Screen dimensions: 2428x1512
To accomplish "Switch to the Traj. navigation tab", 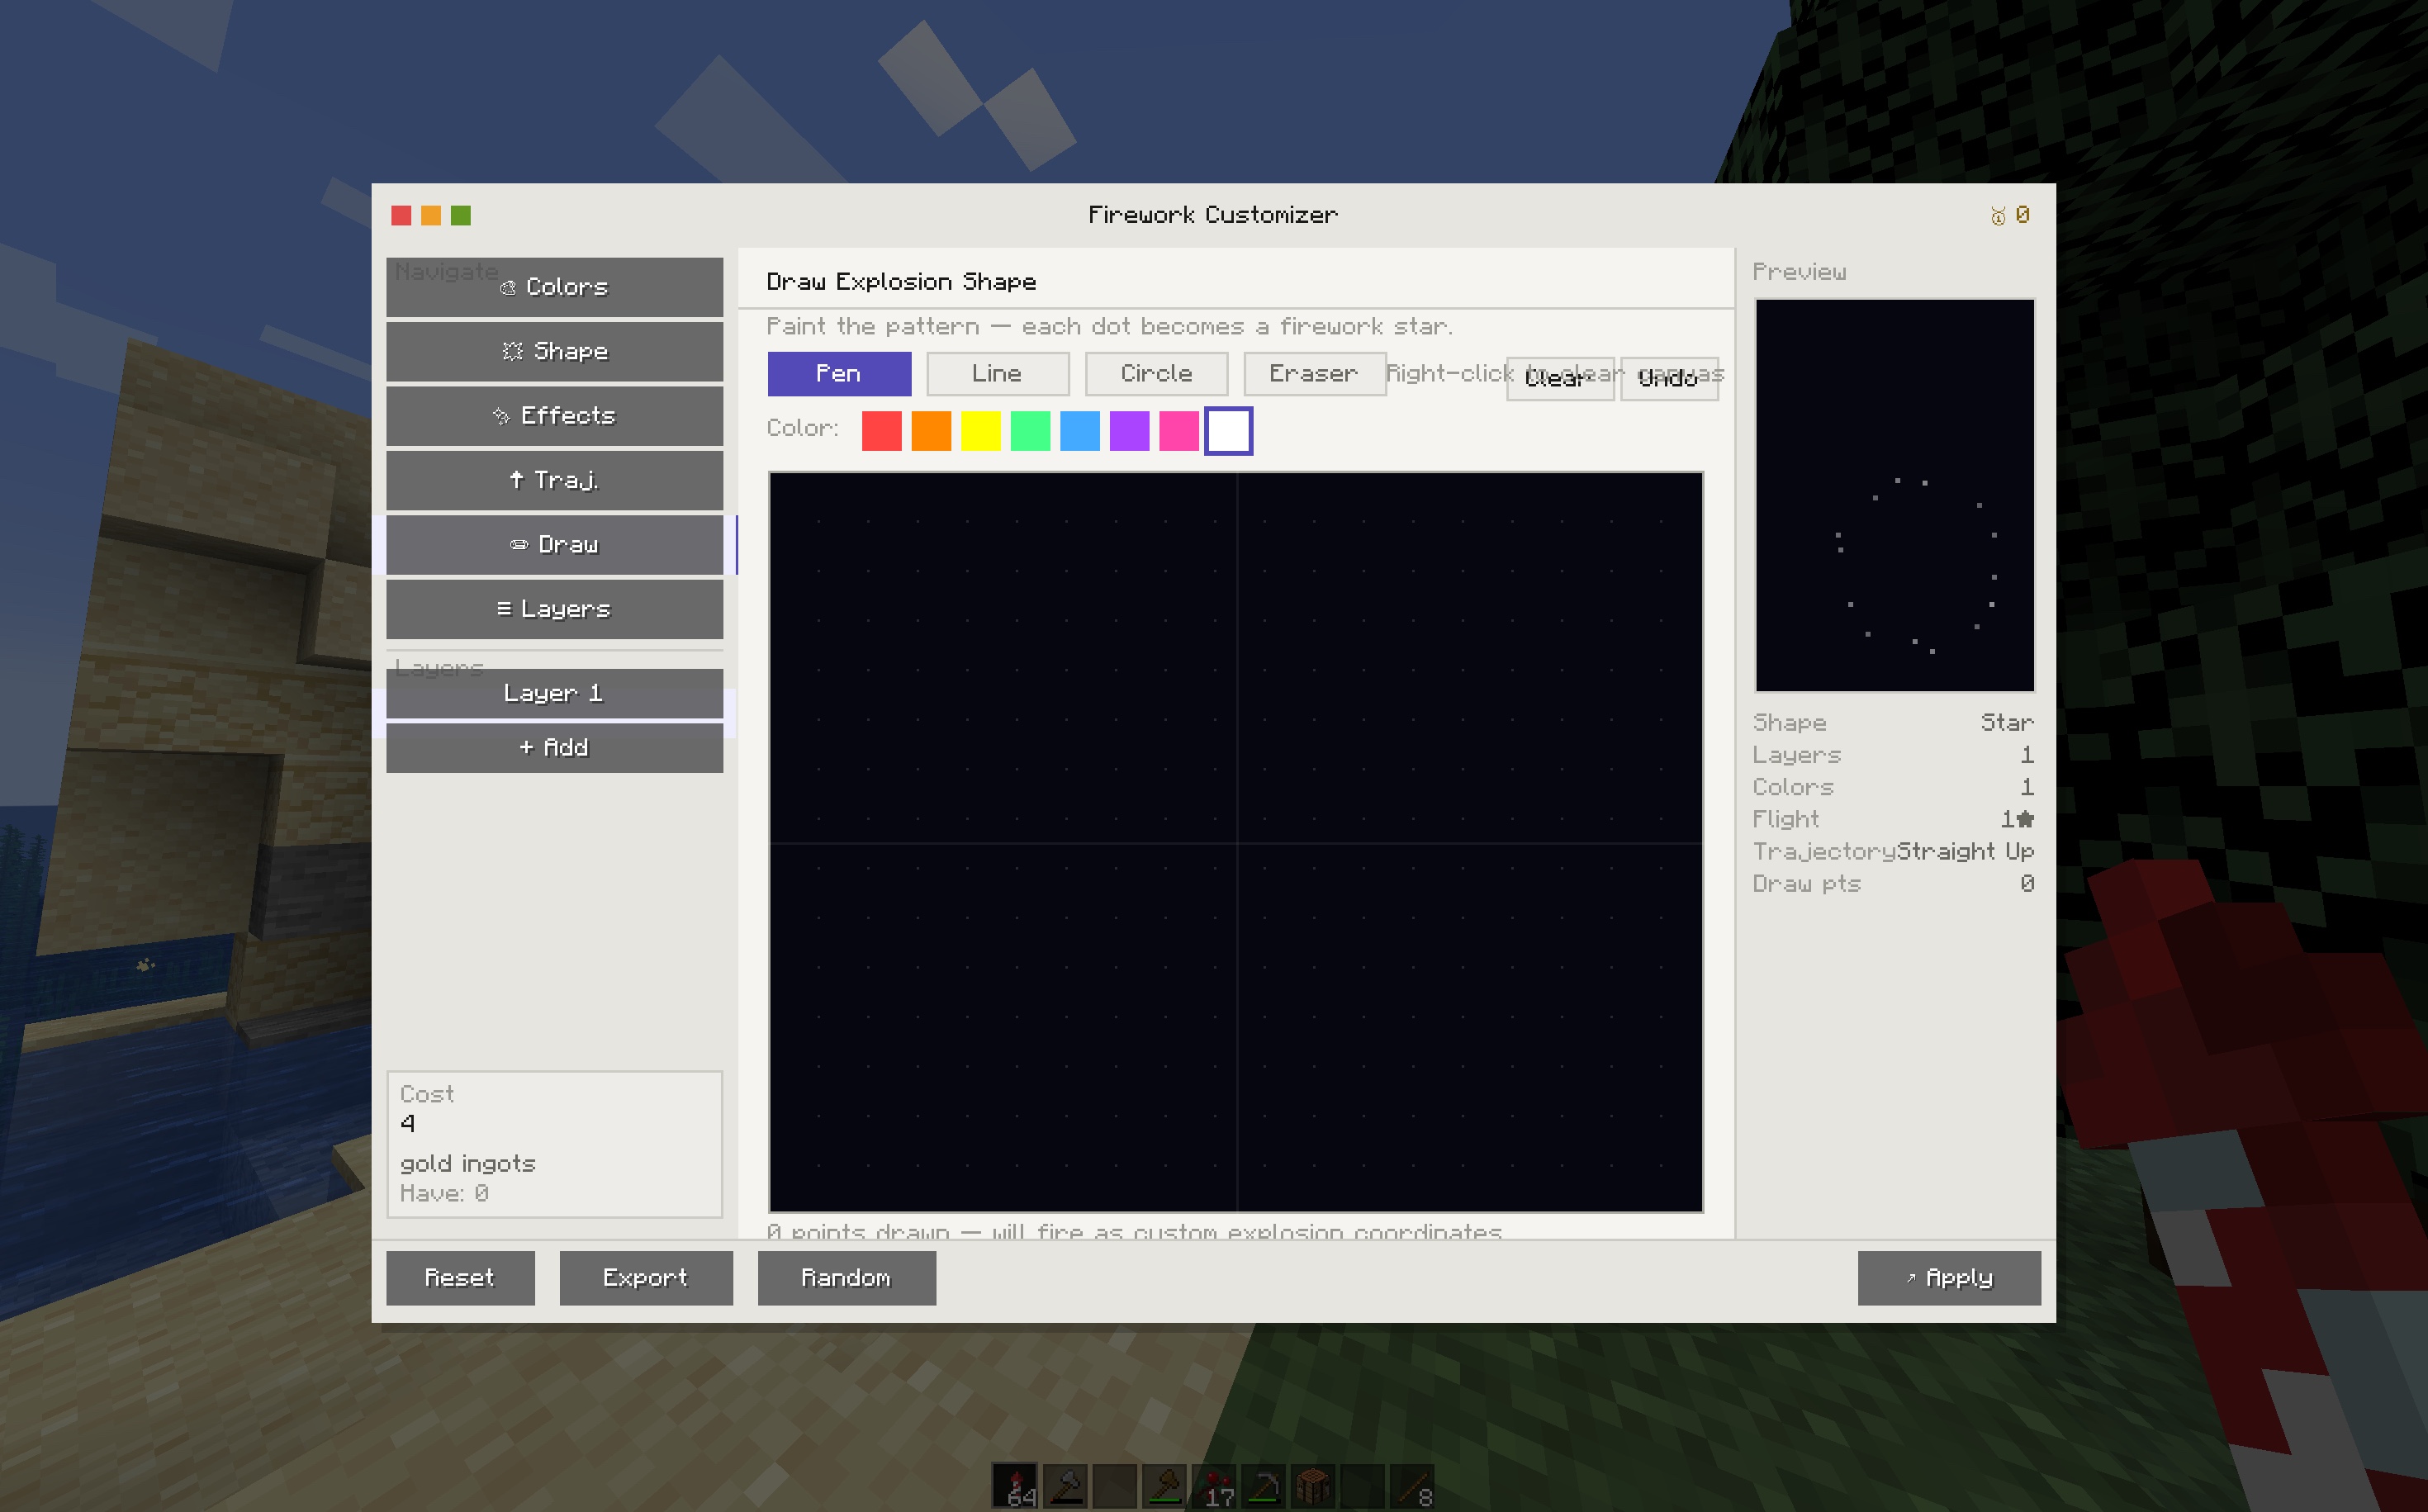I will (555, 480).
